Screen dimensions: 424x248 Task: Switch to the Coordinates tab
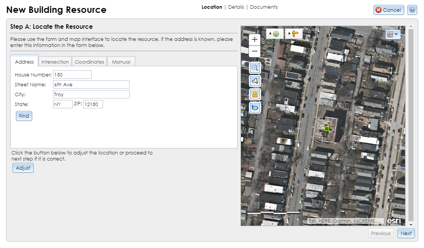[x=89, y=61]
